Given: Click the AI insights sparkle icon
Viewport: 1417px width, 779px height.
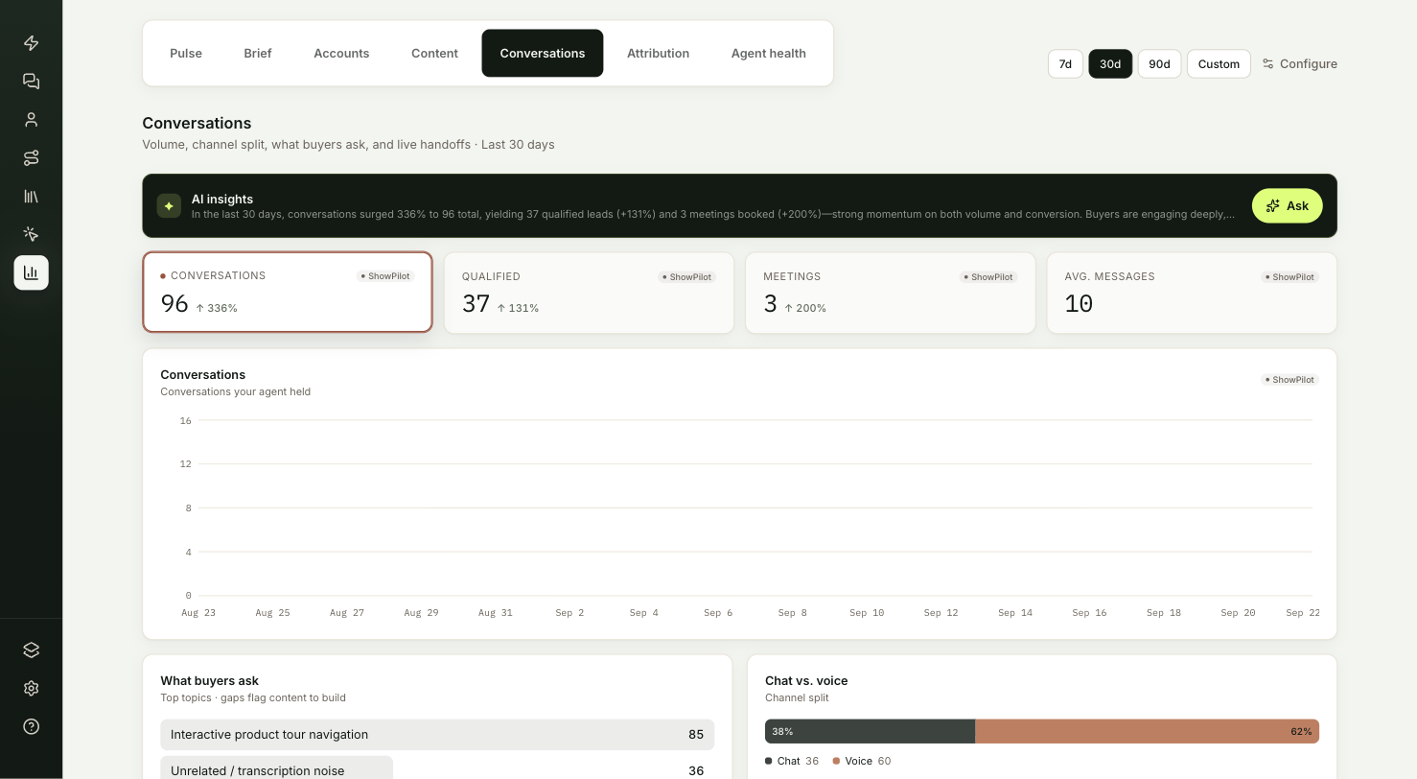Looking at the screenshot, I should coord(169,205).
